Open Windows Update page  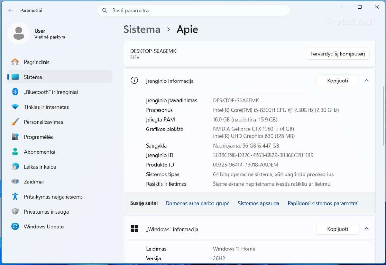click(x=60, y=227)
